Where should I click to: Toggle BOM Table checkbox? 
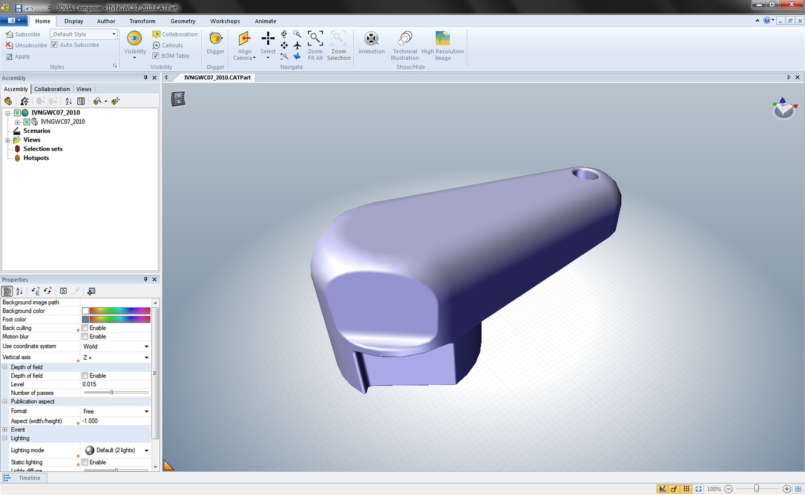pos(156,55)
